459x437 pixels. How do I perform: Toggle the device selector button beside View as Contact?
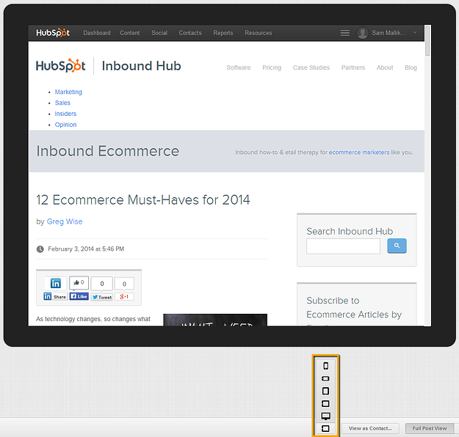pos(325,428)
